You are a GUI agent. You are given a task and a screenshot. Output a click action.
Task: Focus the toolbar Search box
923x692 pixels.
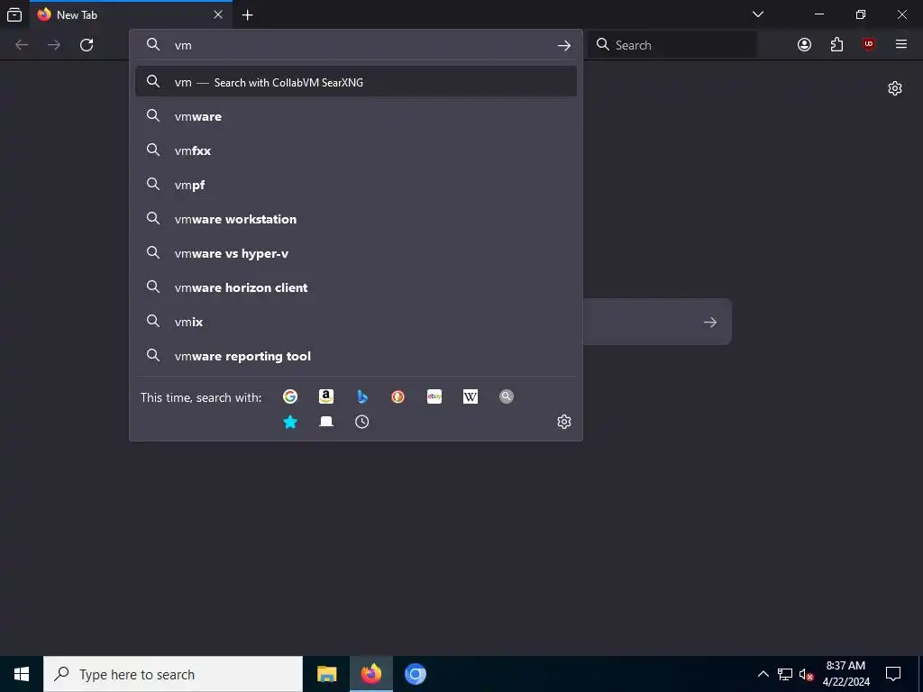(x=672, y=45)
